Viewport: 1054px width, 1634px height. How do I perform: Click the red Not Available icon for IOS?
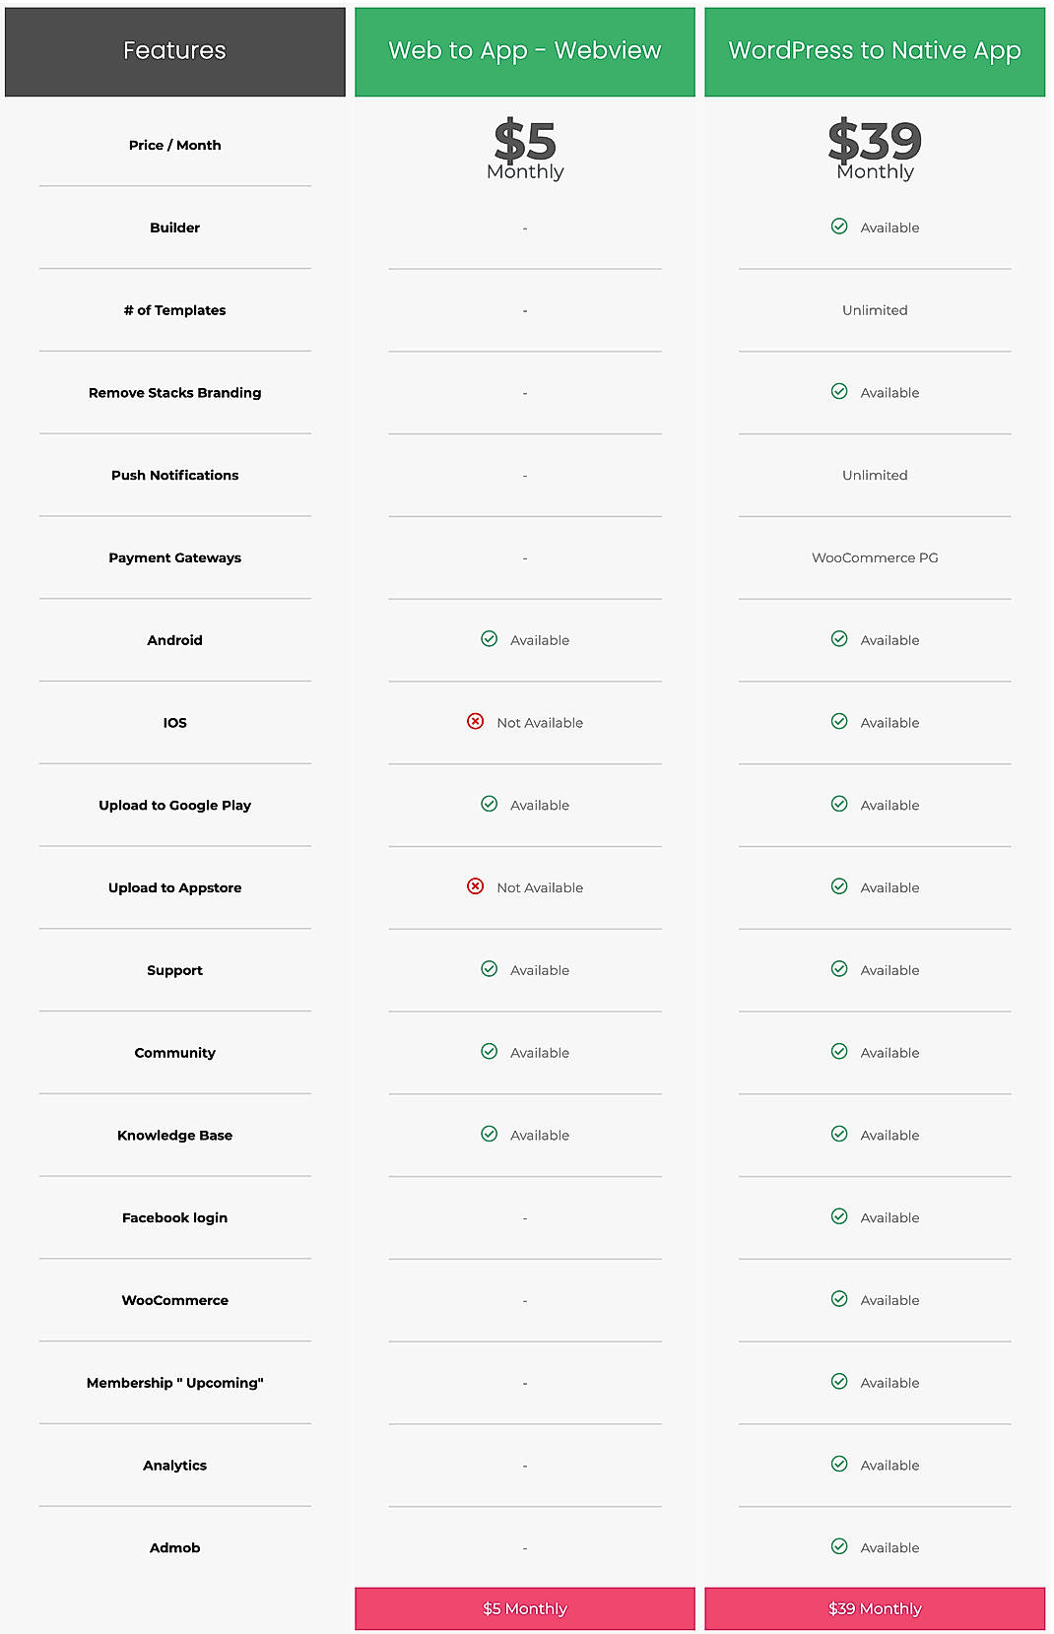pos(477,723)
